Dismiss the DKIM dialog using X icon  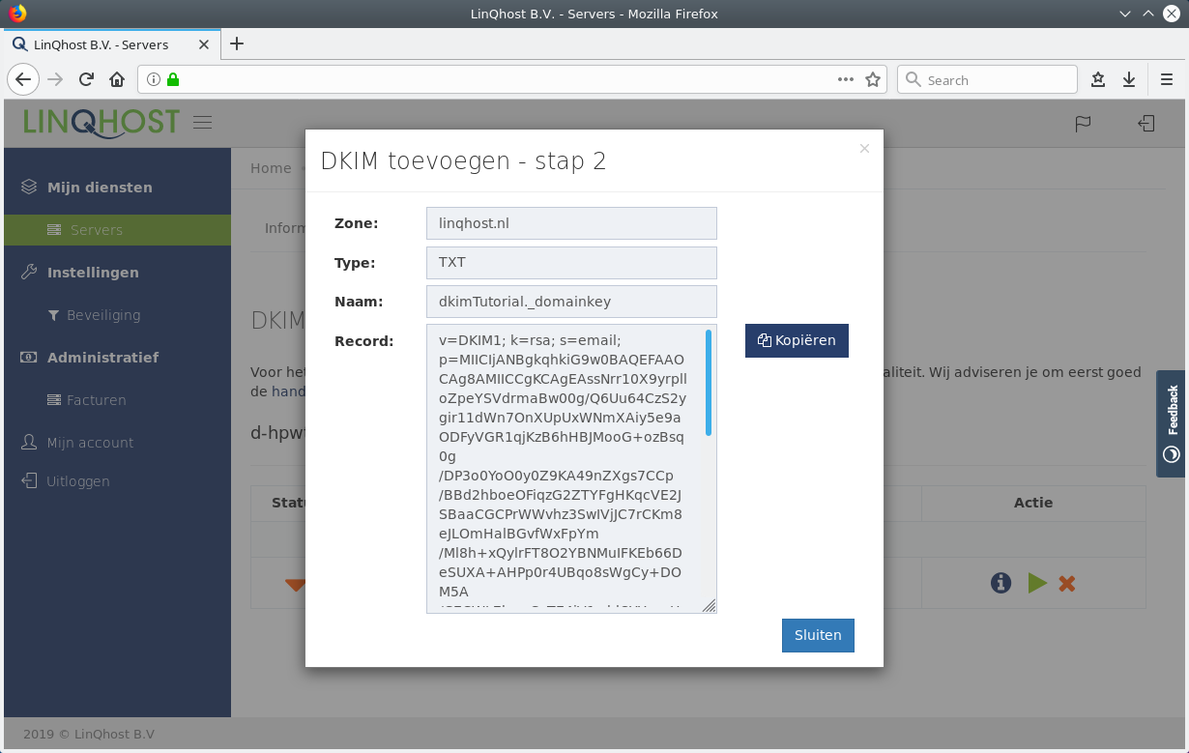864,148
